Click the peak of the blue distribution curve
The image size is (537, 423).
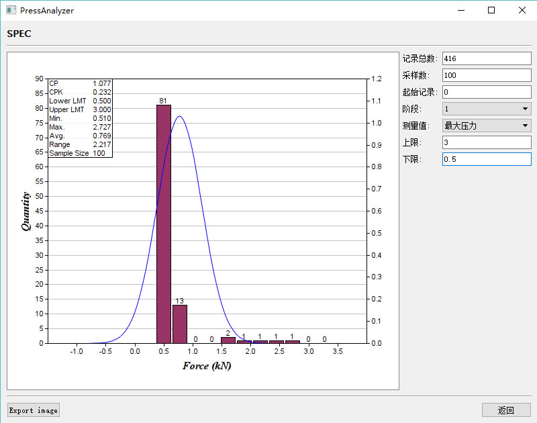click(180, 116)
